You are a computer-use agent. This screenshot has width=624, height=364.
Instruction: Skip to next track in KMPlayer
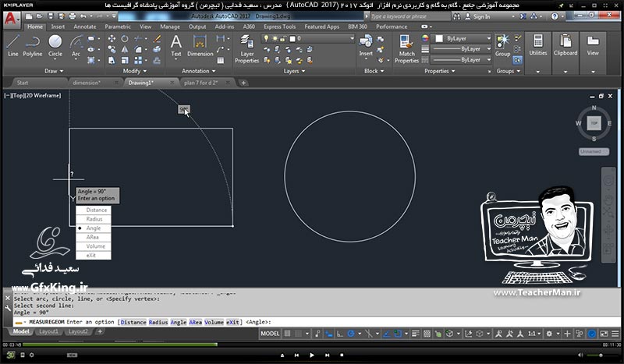pyautogui.click(x=327, y=355)
